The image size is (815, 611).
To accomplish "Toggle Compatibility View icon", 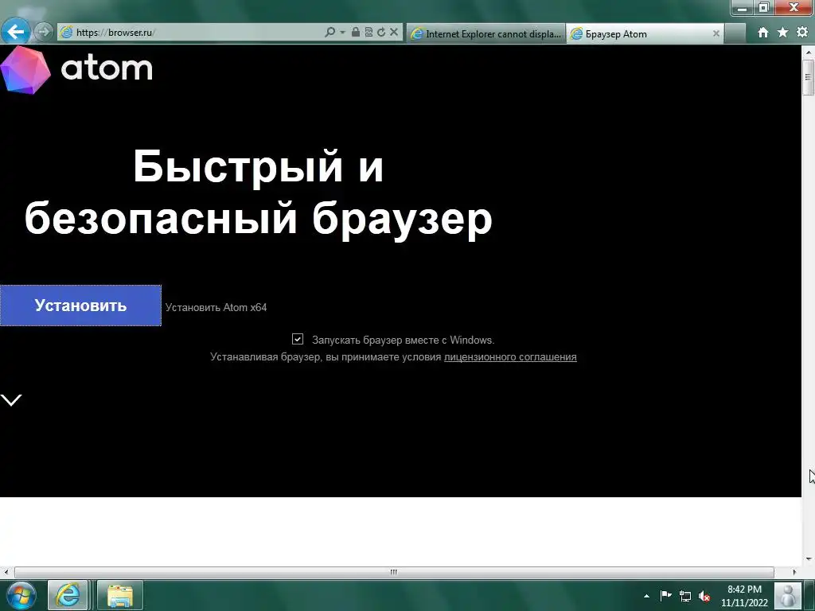I will point(369,32).
